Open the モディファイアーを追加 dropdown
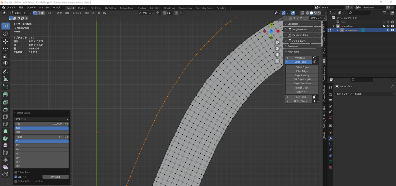The height and width of the screenshot is (186, 396). pos(365,94)
